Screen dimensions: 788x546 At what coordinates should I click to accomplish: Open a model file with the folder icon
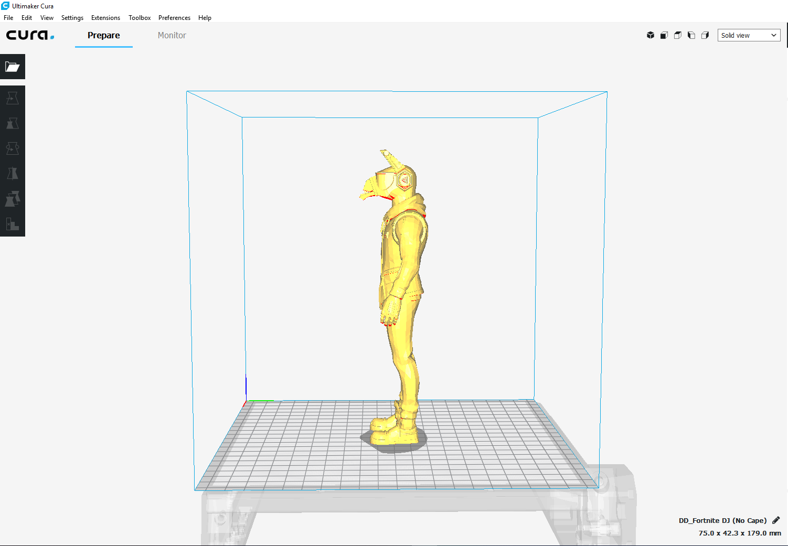[13, 67]
